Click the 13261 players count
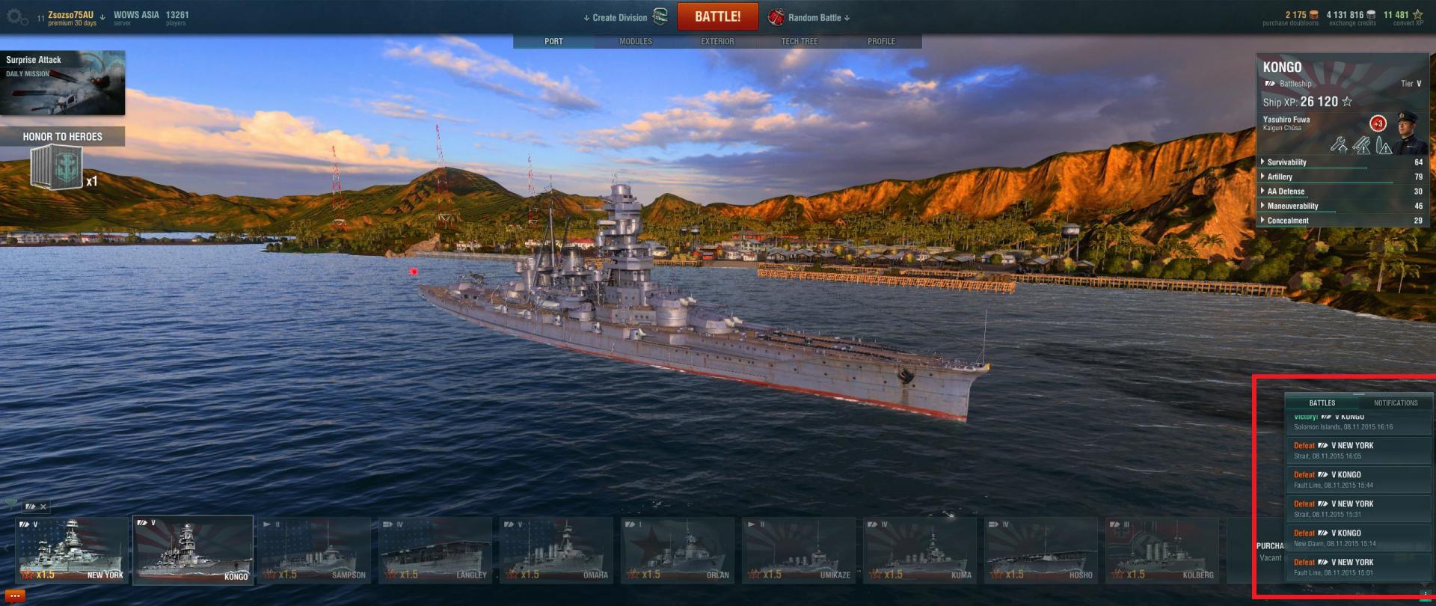 pos(177,15)
